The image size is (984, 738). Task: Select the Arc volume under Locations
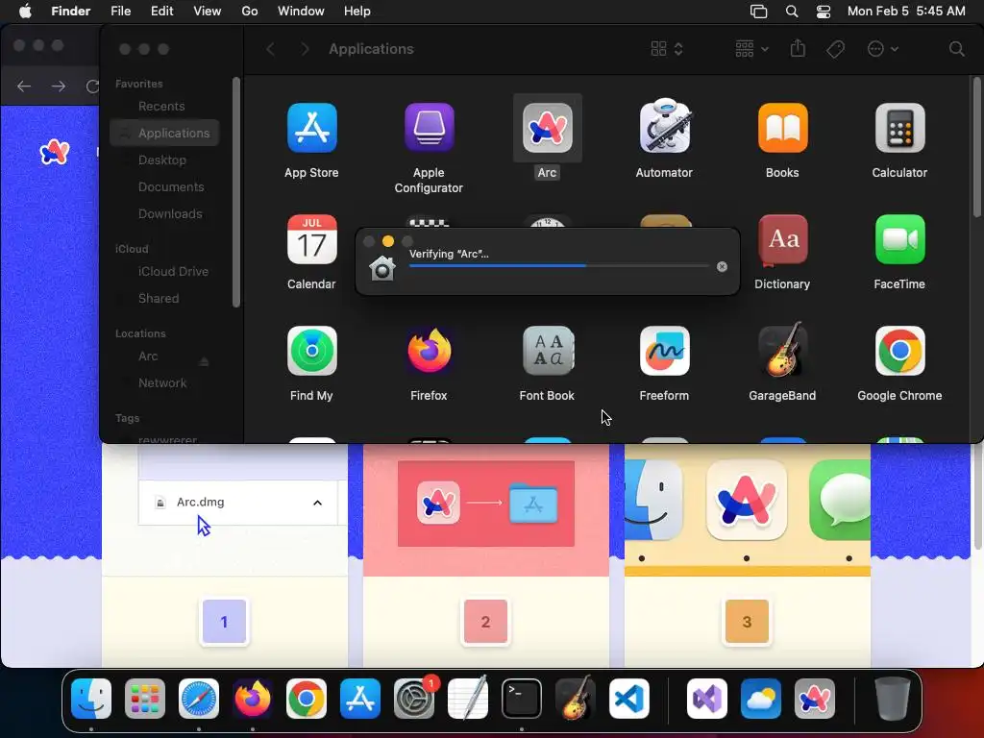(x=148, y=357)
